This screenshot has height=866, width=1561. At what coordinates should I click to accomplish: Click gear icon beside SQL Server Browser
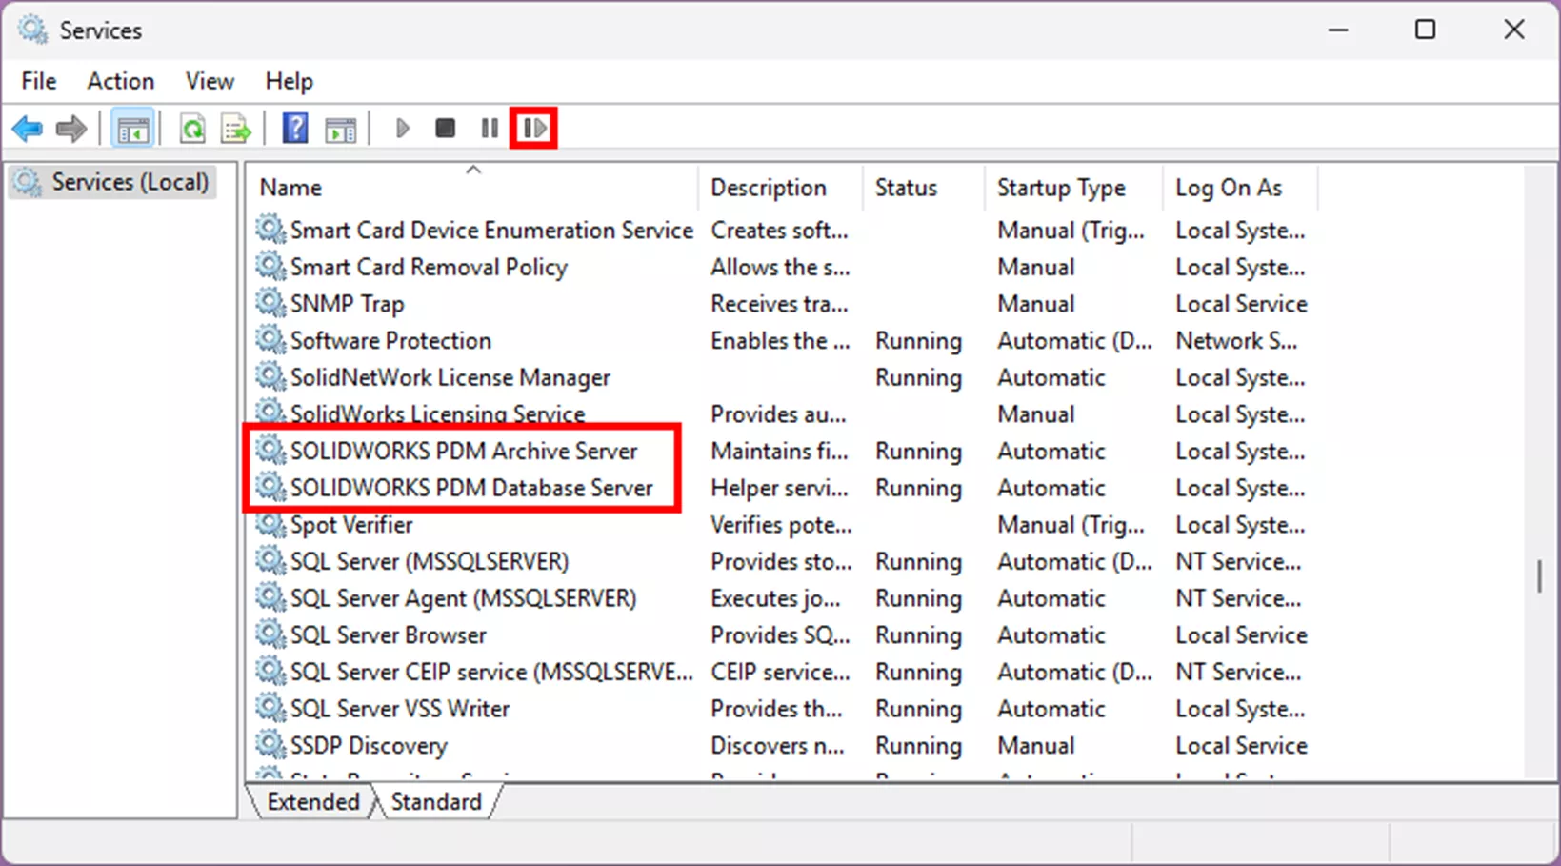click(270, 634)
